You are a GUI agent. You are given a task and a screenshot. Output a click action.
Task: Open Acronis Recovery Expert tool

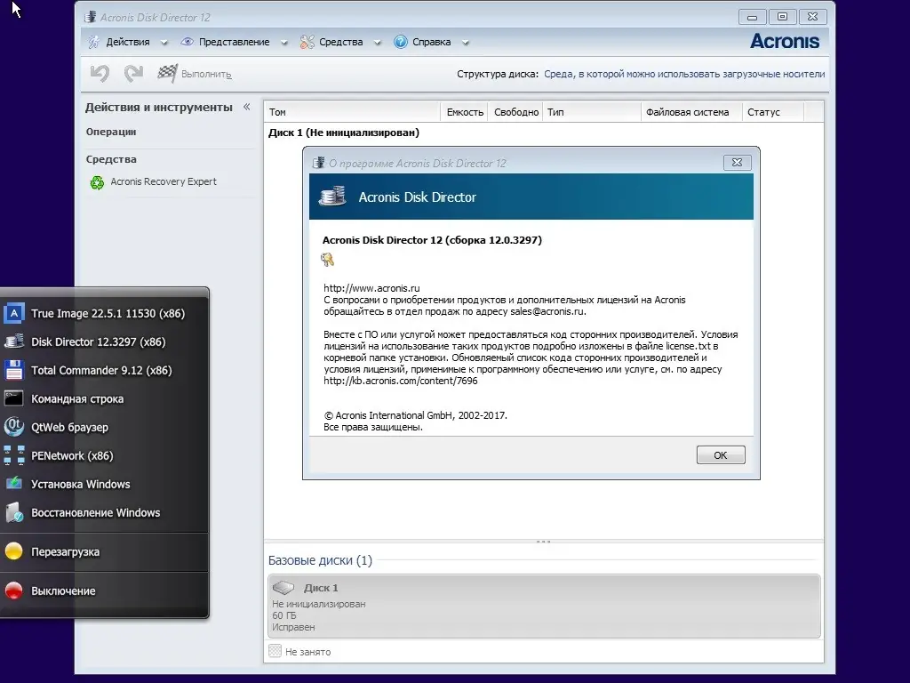click(x=164, y=181)
